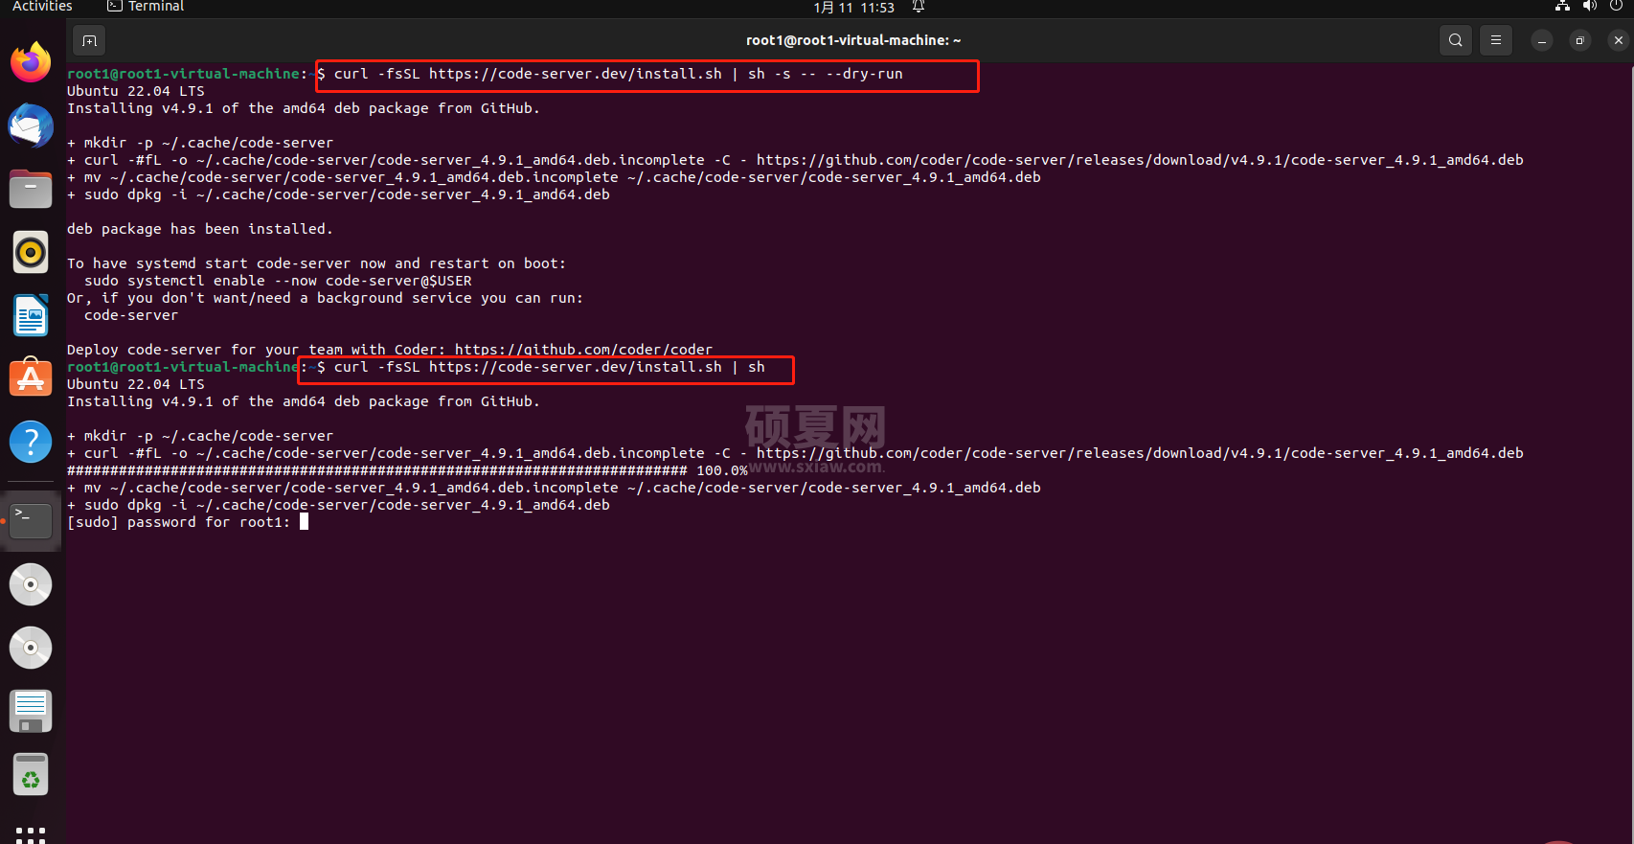Image resolution: width=1634 pixels, height=844 pixels.
Task: Open the network status icon
Action: tap(1563, 7)
